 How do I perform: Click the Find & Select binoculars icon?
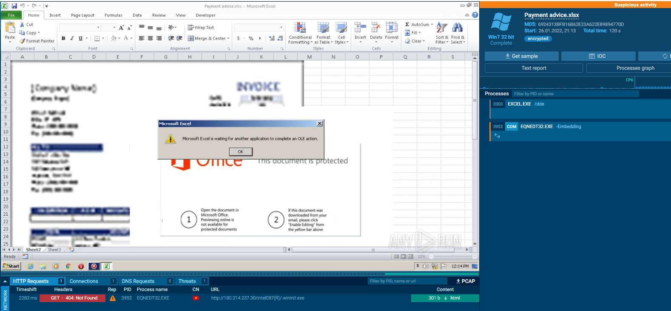(x=458, y=28)
